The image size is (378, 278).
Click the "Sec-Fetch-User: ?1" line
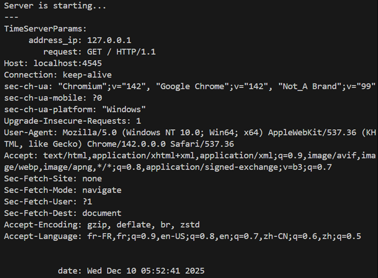48,201
